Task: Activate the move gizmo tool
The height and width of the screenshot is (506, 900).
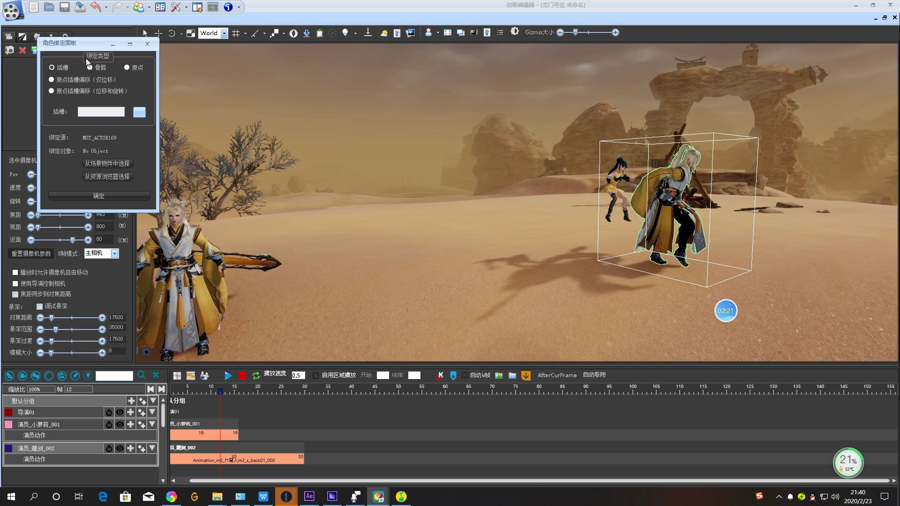Action: pos(158,33)
